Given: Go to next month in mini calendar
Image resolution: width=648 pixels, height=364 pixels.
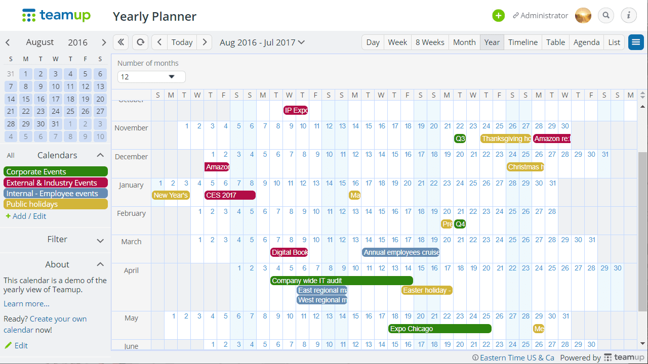Looking at the screenshot, I should tap(104, 42).
